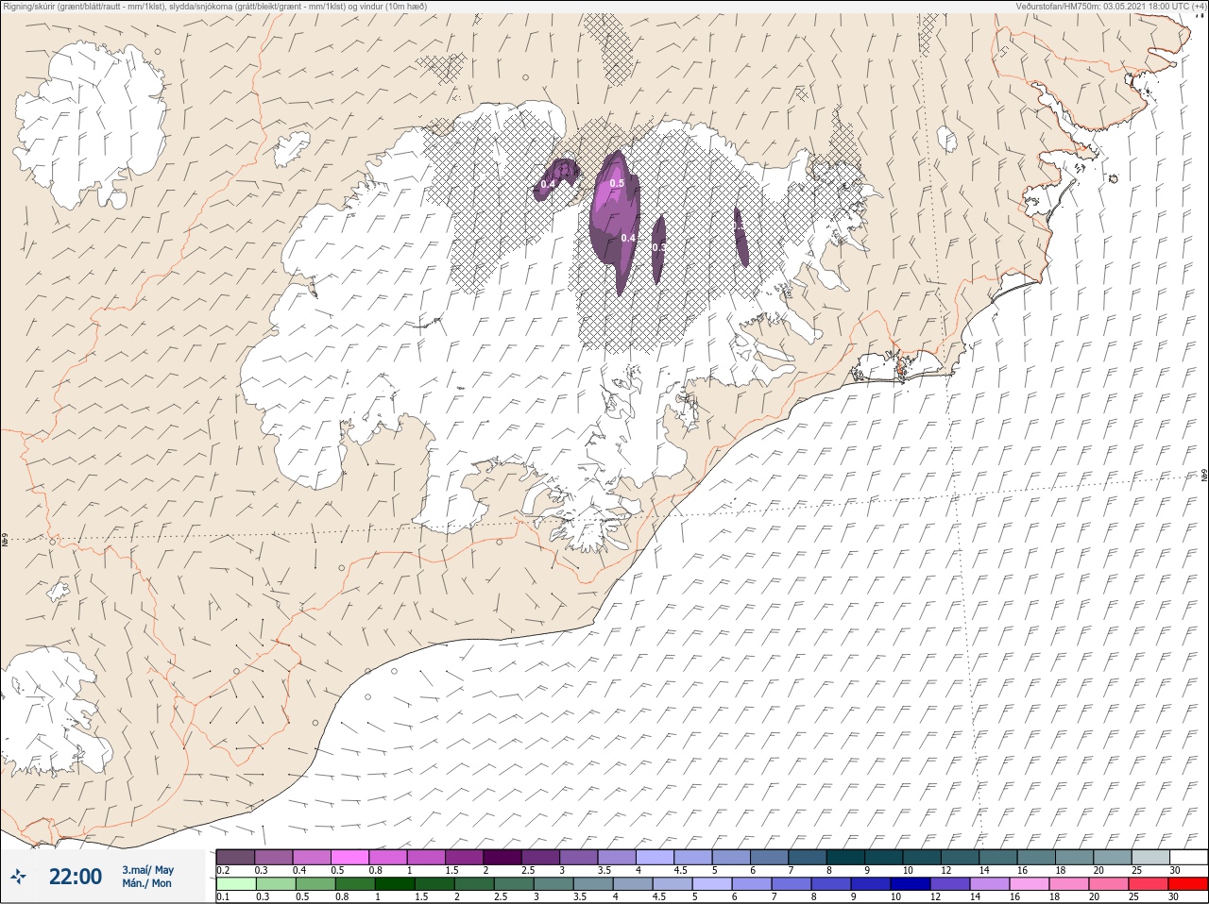Select the bright red lower legend swatch after 30
This screenshot has height=904, width=1209.
coord(1188,884)
